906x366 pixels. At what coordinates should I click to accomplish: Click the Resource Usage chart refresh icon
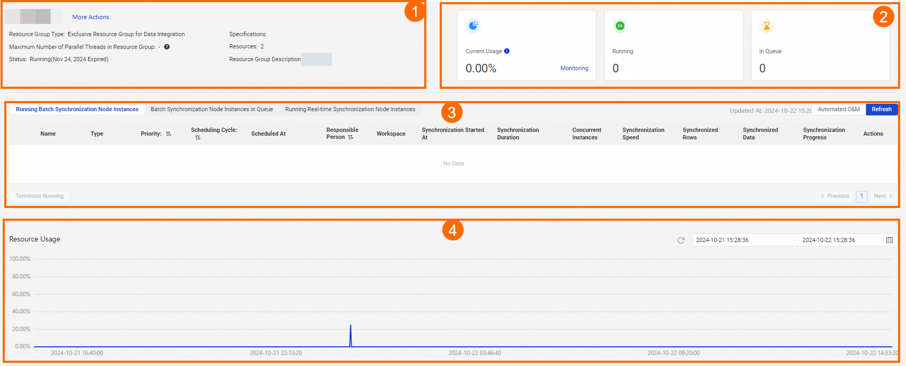tap(681, 240)
